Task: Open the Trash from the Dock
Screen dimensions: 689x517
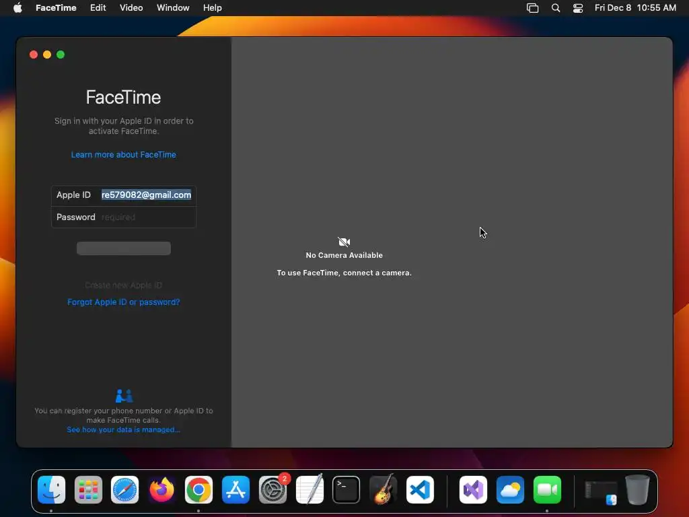Action: [x=637, y=490]
